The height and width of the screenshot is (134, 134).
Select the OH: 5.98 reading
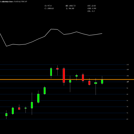[92, 8]
